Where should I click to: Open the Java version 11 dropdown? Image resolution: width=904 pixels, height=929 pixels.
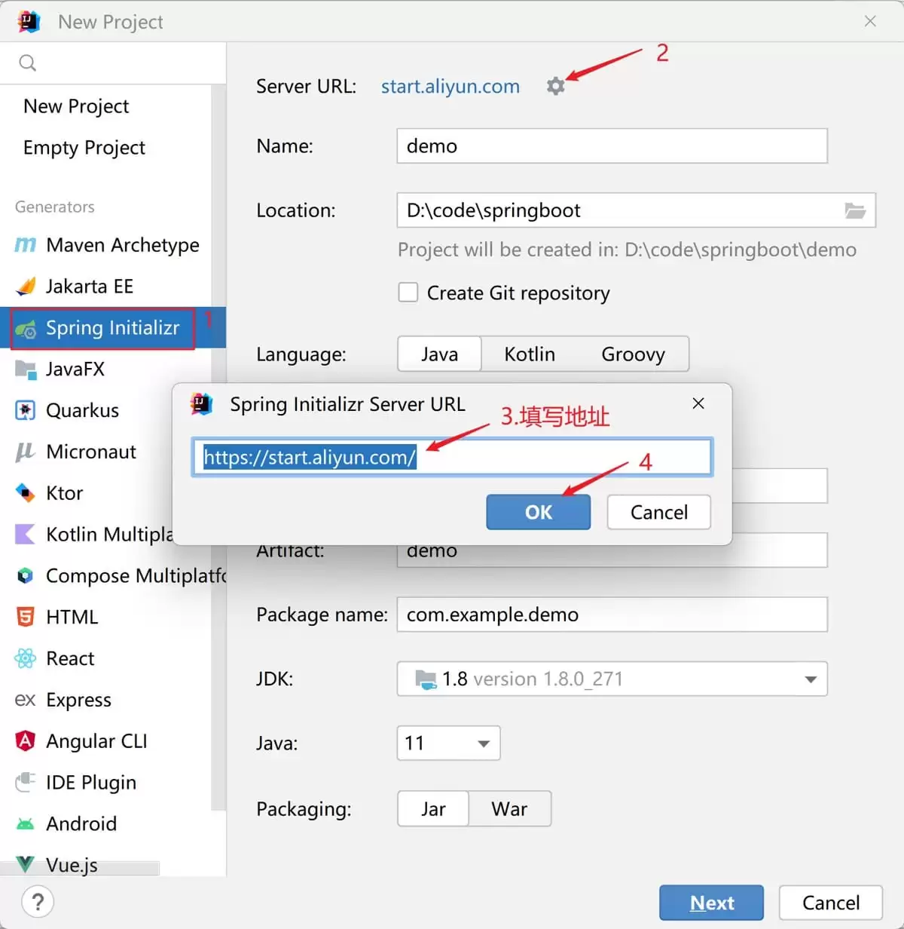click(448, 743)
